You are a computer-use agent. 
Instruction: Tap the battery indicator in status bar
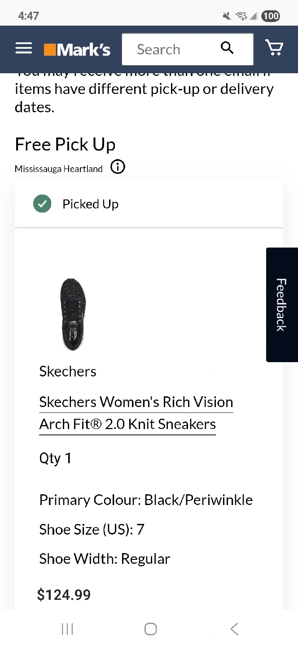click(x=271, y=16)
